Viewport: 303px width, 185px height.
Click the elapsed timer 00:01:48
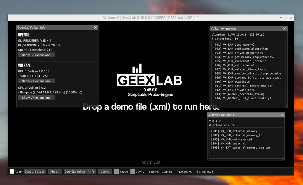coord(151,163)
